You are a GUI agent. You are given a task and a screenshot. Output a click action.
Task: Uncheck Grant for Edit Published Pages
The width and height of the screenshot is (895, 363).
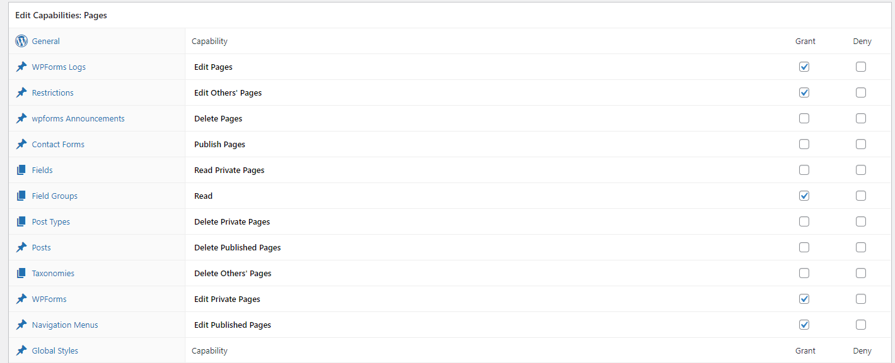pos(804,325)
